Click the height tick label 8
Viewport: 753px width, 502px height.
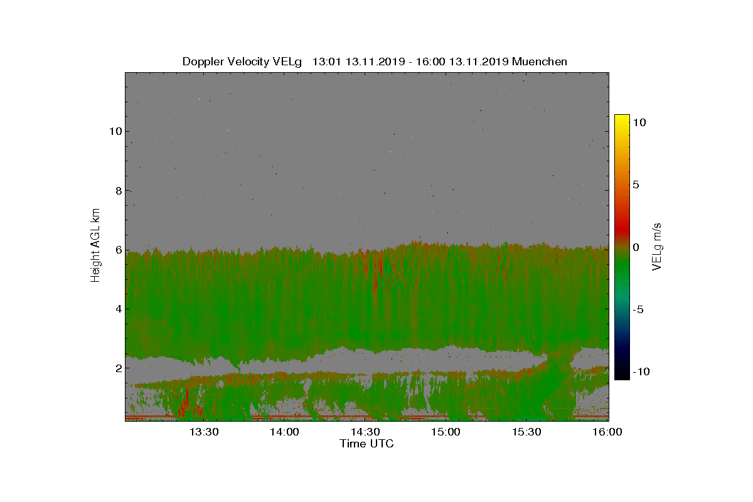click(x=117, y=191)
